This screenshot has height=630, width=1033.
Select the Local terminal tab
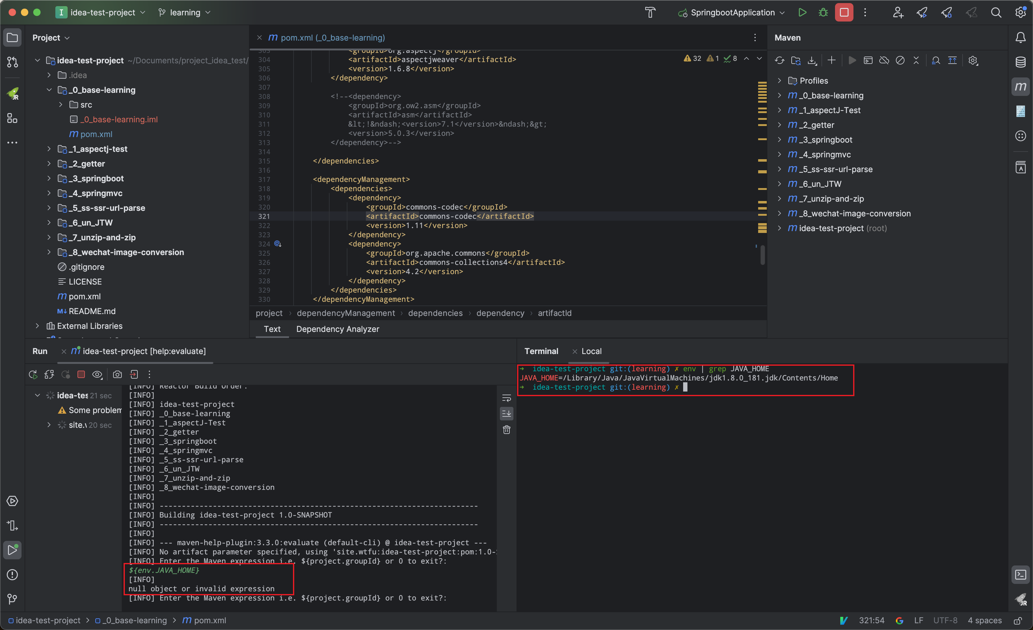[x=591, y=351]
